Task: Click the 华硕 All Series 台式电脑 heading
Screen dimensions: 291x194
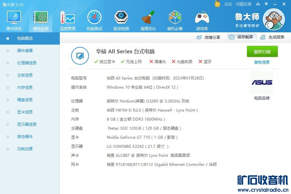Action: pos(125,51)
